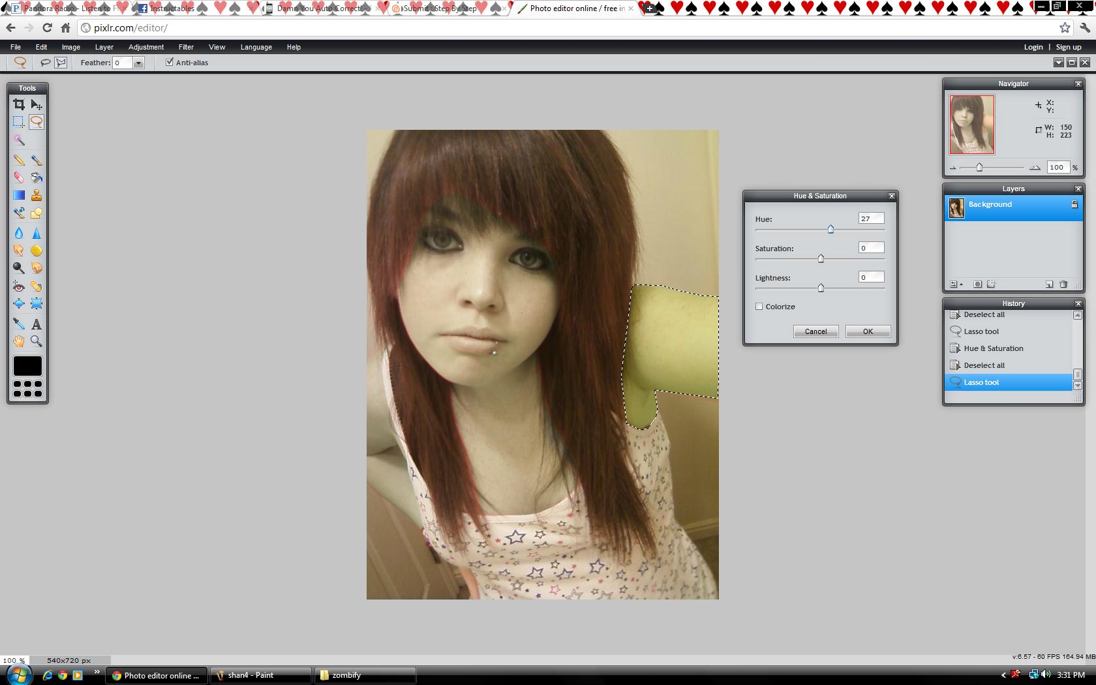Click the Login link
The height and width of the screenshot is (685, 1096).
pos(1033,47)
